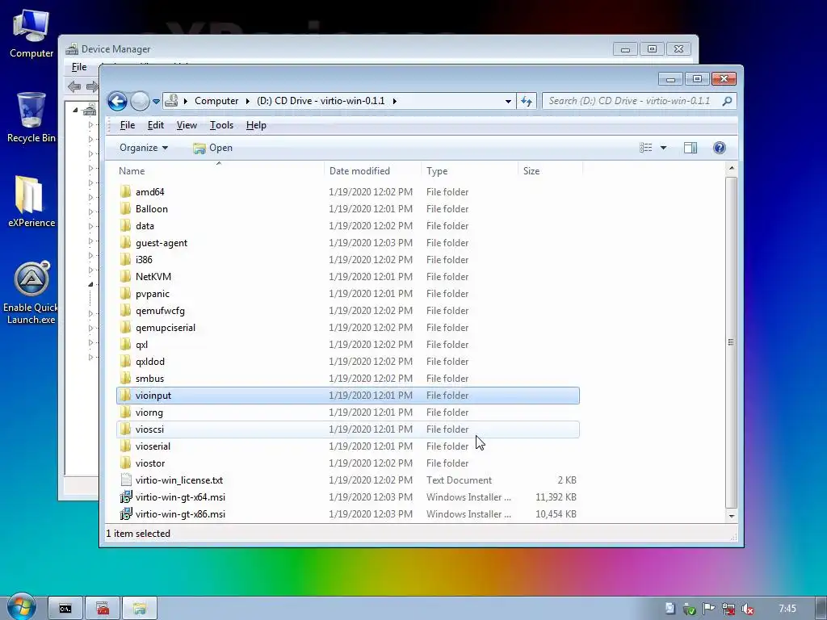827x620 pixels.
Task: Open the address bar history dropdown
Action: [x=508, y=101]
